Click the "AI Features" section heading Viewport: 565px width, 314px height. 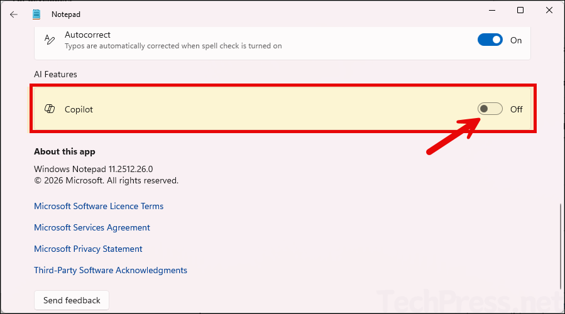55,74
